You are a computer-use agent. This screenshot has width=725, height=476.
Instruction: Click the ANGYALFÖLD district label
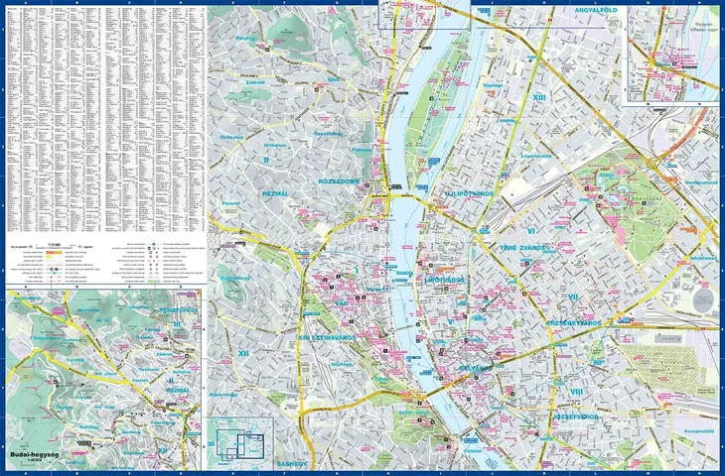tap(596, 10)
